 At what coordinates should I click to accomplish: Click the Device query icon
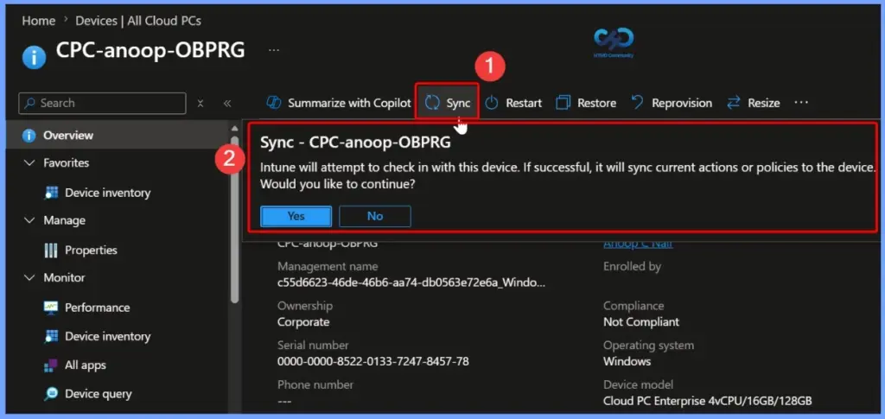click(x=51, y=394)
